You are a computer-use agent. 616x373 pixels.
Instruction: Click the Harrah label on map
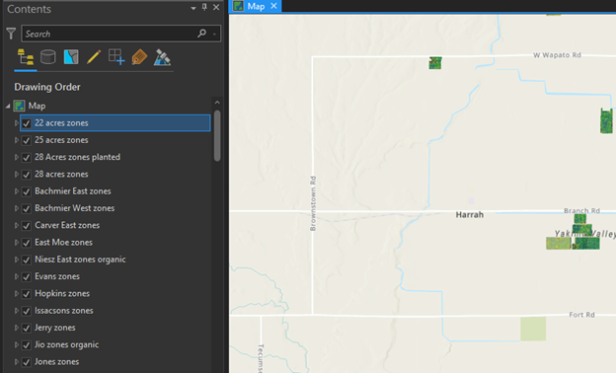tap(470, 215)
